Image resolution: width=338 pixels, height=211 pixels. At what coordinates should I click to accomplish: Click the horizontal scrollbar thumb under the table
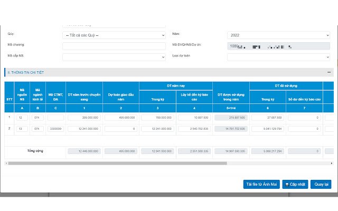coord(117,164)
